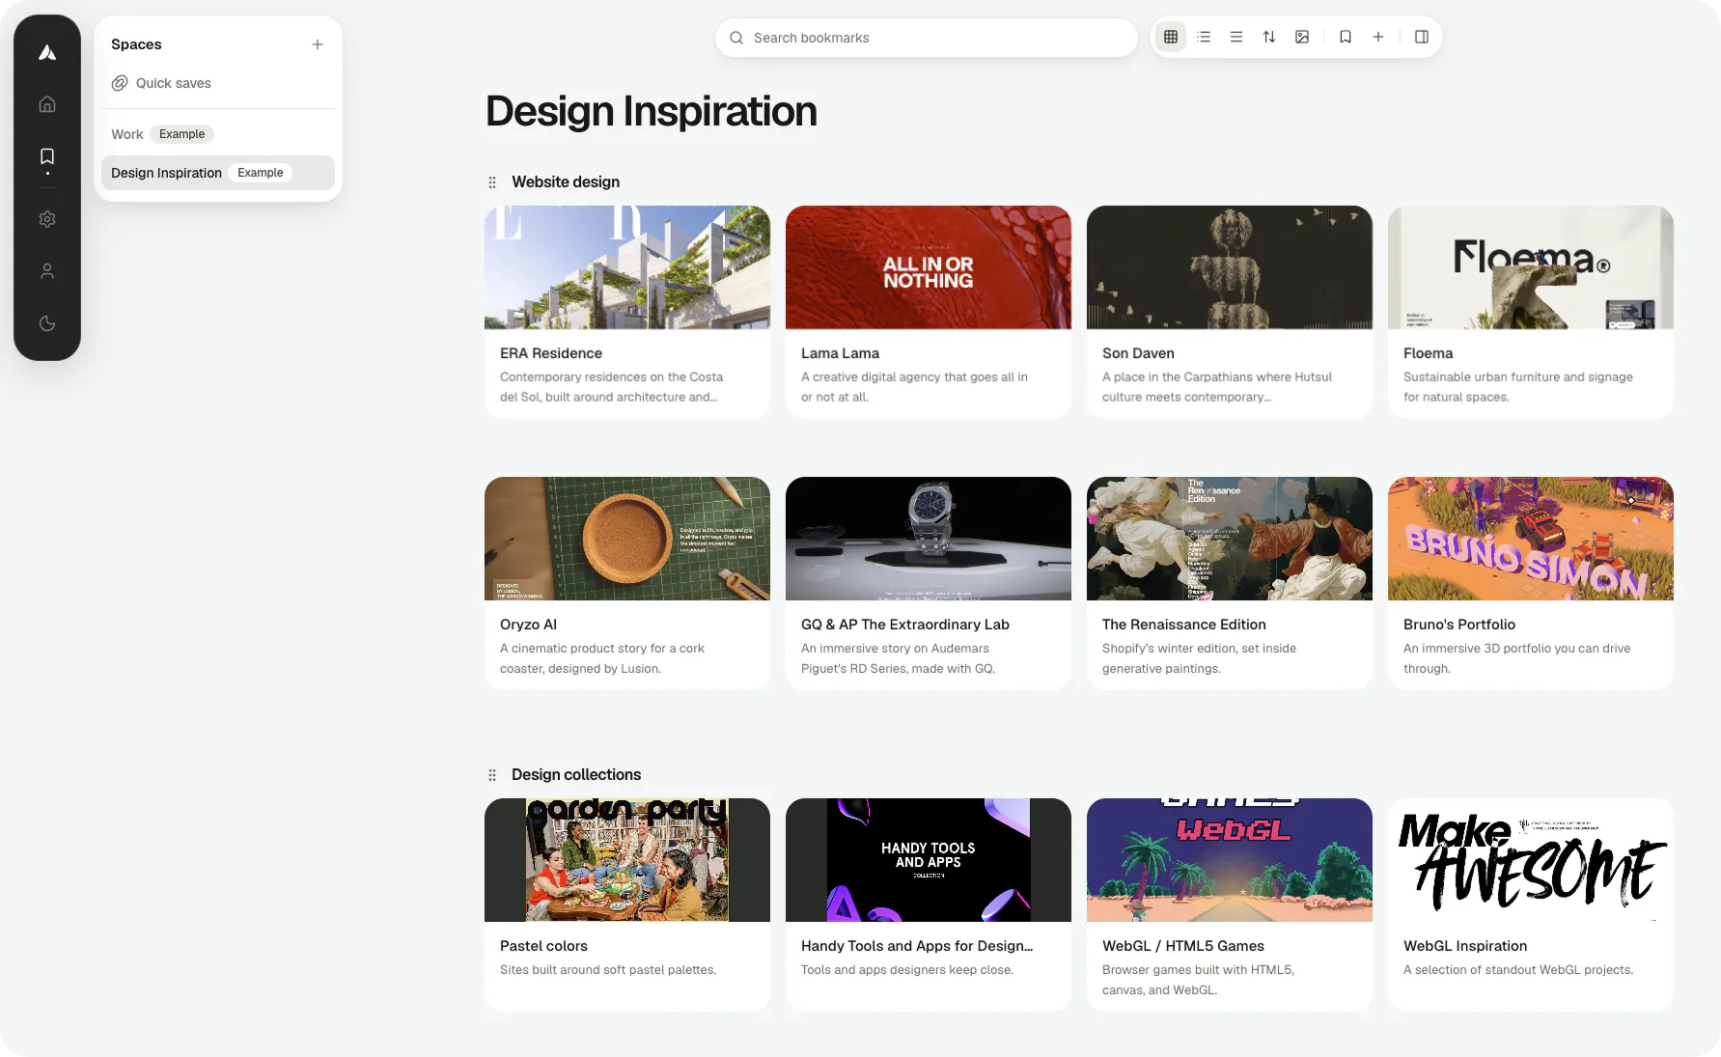The image size is (1721, 1057).
Task: Add a new bookmark with toolbar plus
Action: 1378,37
